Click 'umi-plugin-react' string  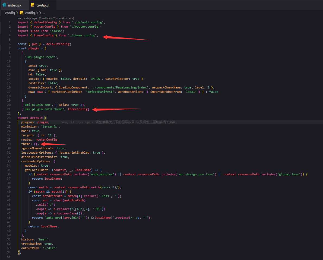41,57
